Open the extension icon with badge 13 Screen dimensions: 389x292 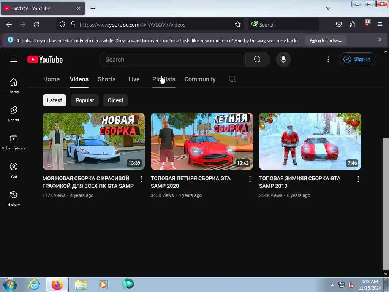(x=367, y=24)
